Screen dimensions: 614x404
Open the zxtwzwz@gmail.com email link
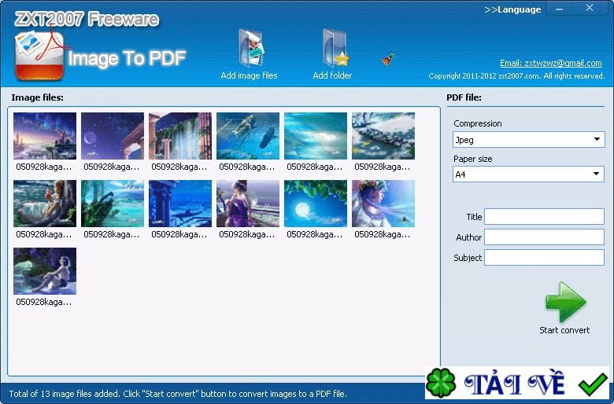(551, 63)
